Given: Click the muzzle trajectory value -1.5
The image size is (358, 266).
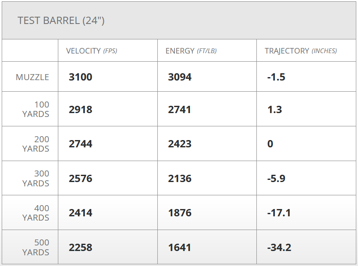Looking at the screenshot, I should 276,77.
